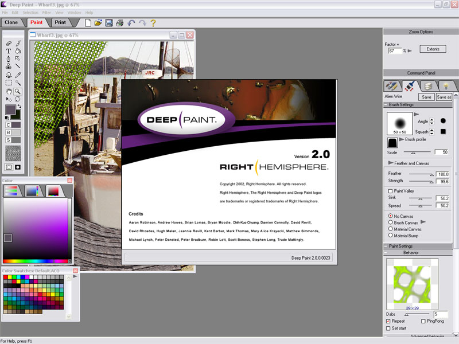Enable the PingPong checkbox
Viewport: 459px width, 344px height.
[x=423, y=321]
